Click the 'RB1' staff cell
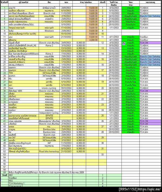 click(23, 175)
